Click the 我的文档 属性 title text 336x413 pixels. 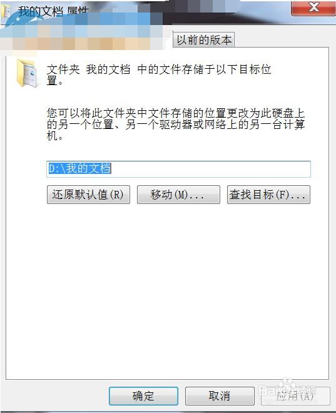point(53,11)
